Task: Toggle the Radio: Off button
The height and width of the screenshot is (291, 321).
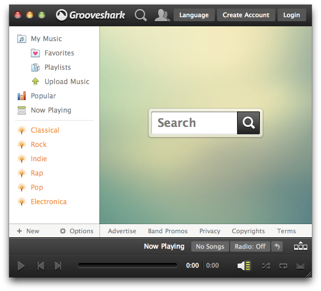Action: [250, 246]
